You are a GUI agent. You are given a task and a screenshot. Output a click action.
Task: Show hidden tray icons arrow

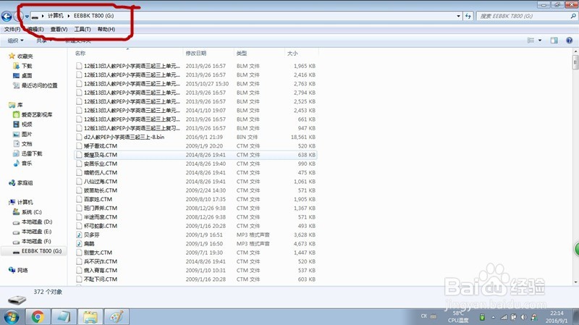coord(493,317)
